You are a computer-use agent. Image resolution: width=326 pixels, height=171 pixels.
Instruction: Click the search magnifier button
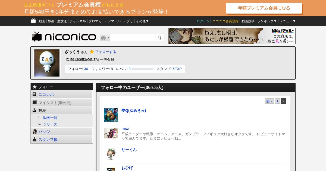tap(159, 37)
